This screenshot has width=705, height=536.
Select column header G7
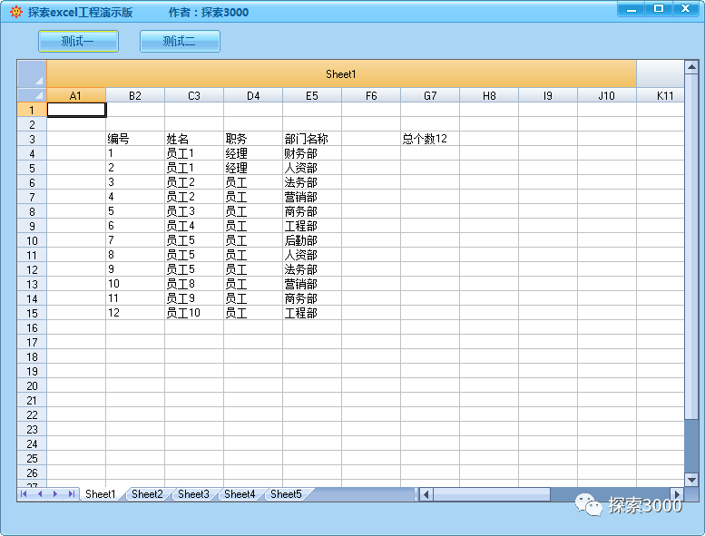point(430,95)
